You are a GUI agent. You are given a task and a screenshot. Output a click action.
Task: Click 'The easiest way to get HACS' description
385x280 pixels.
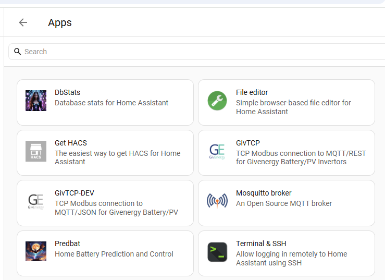pos(118,157)
